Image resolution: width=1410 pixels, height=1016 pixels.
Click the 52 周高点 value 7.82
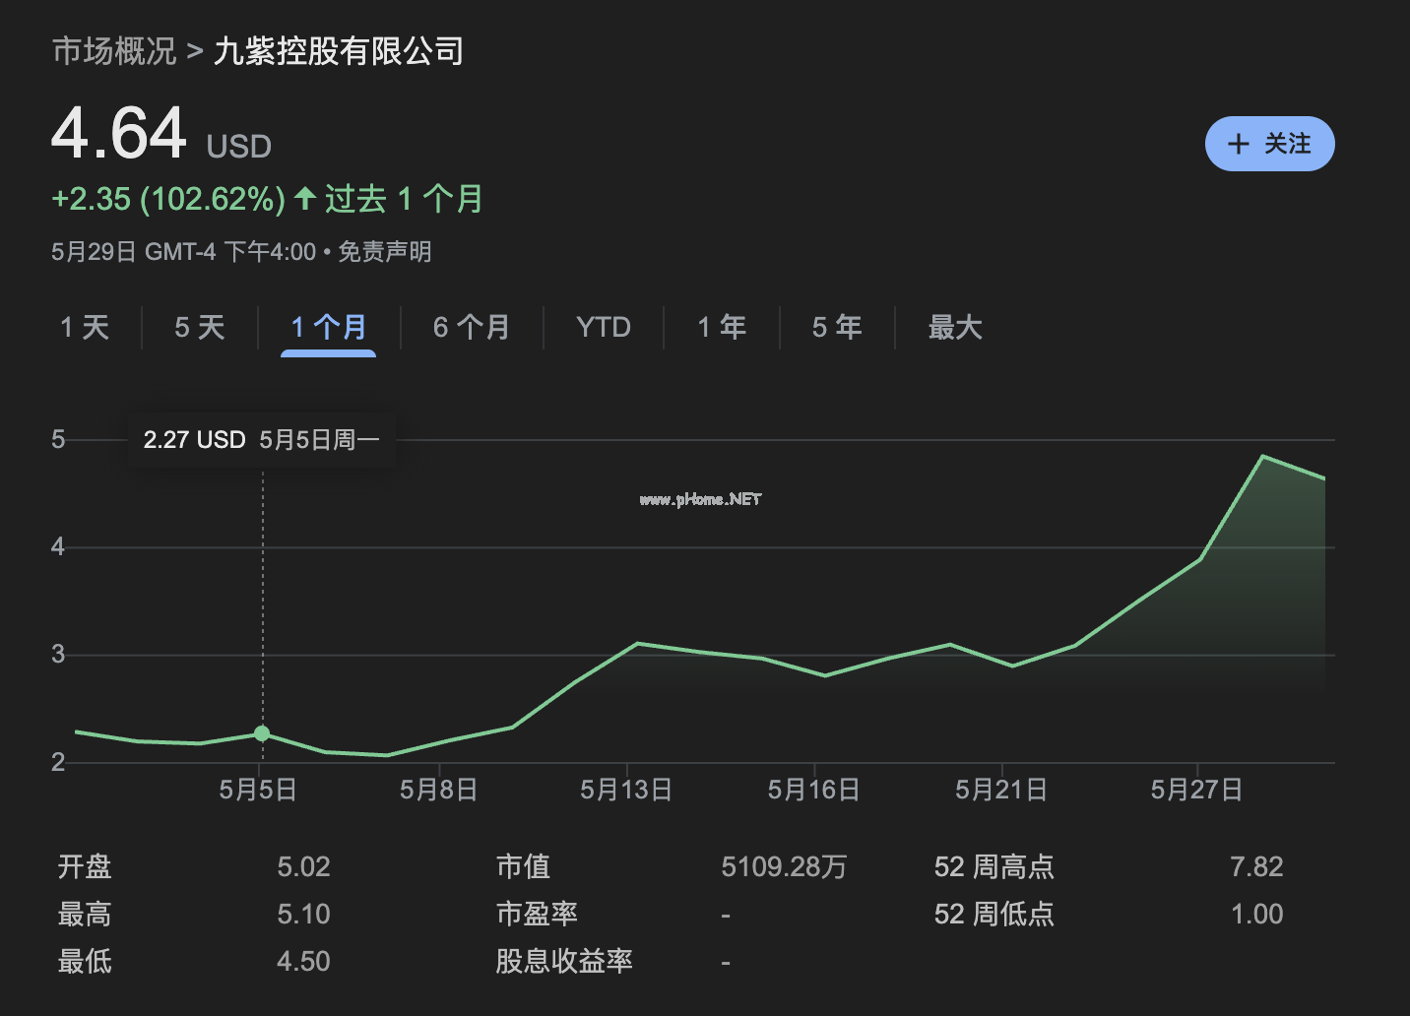coord(1256,866)
